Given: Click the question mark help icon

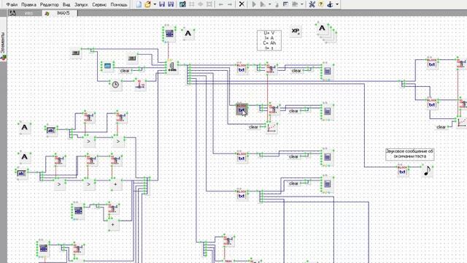Looking at the screenshot, I should point(321,4).
